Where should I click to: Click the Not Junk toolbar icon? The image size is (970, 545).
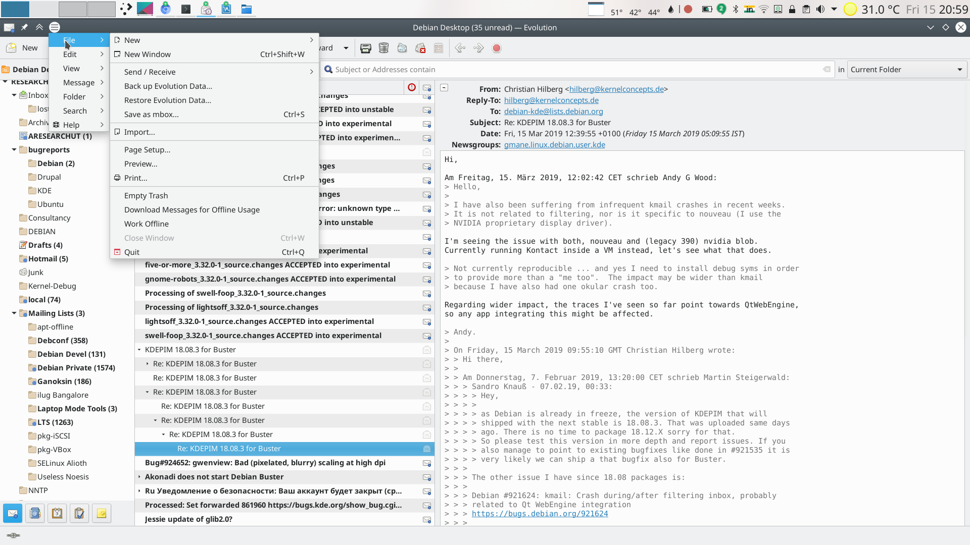[x=420, y=48]
